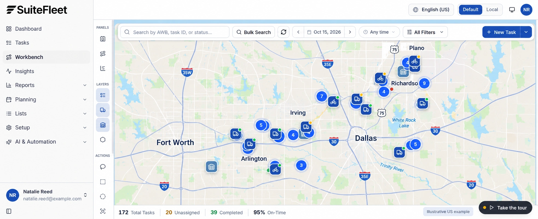538x219 pixels.
Task: Start the Take the tour walkthrough
Action: [505, 208]
